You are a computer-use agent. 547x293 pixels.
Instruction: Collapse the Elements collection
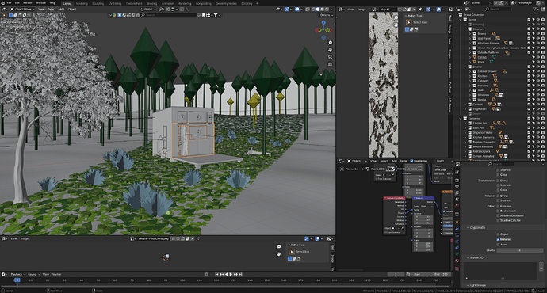(461, 119)
